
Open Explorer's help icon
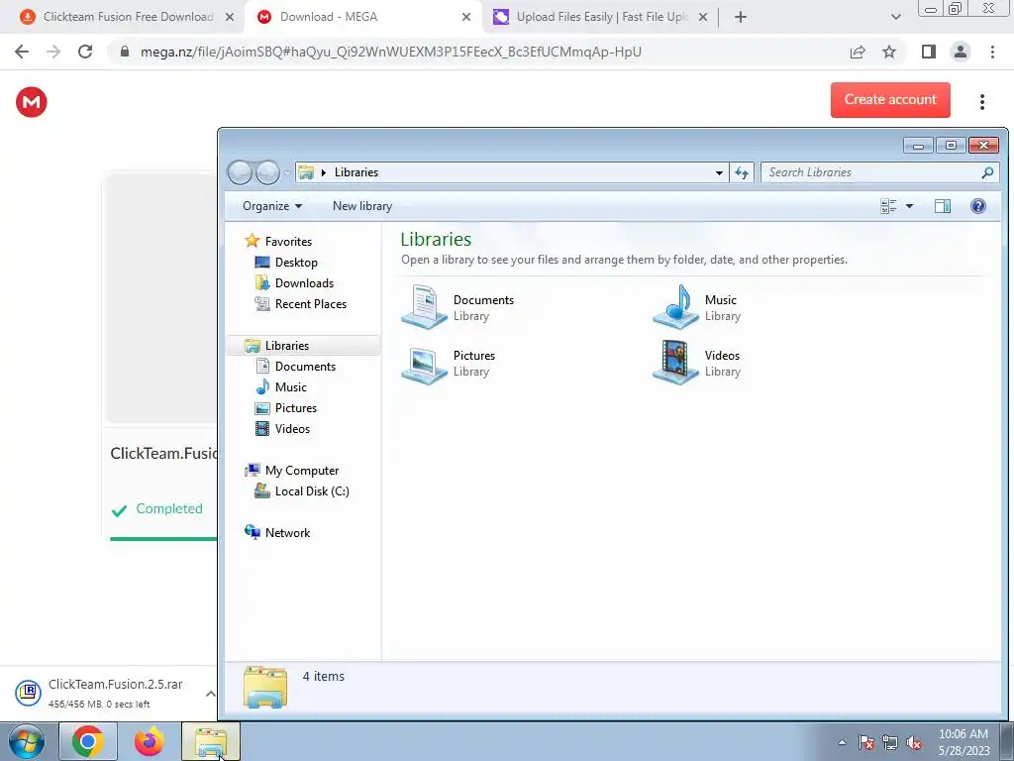pos(977,206)
